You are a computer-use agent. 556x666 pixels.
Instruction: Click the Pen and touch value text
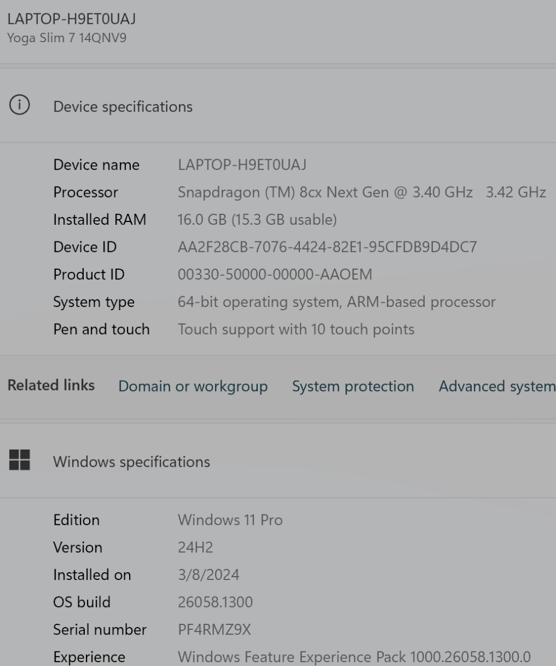click(x=295, y=329)
